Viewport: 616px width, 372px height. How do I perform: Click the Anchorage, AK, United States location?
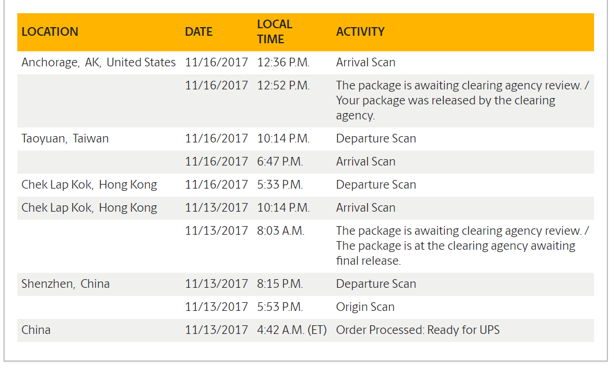tap(98, 62)
